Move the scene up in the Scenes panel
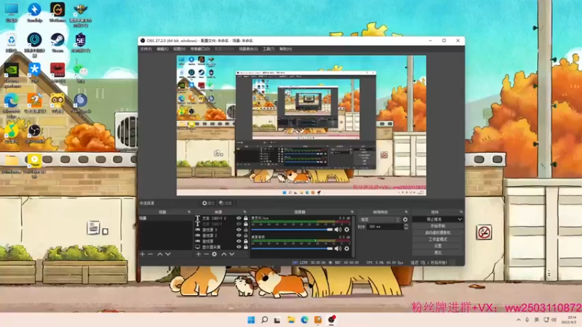The image size is (582, 327). [160, 254]
